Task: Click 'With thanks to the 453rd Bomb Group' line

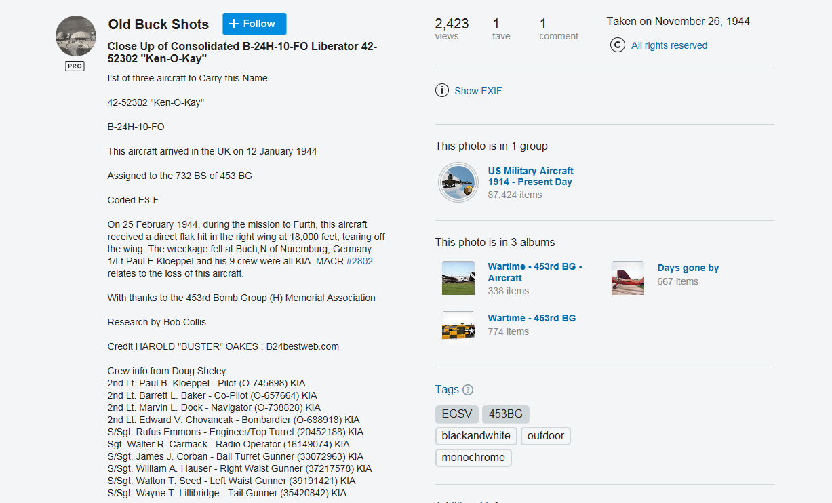Action: (x=241, y=298)
